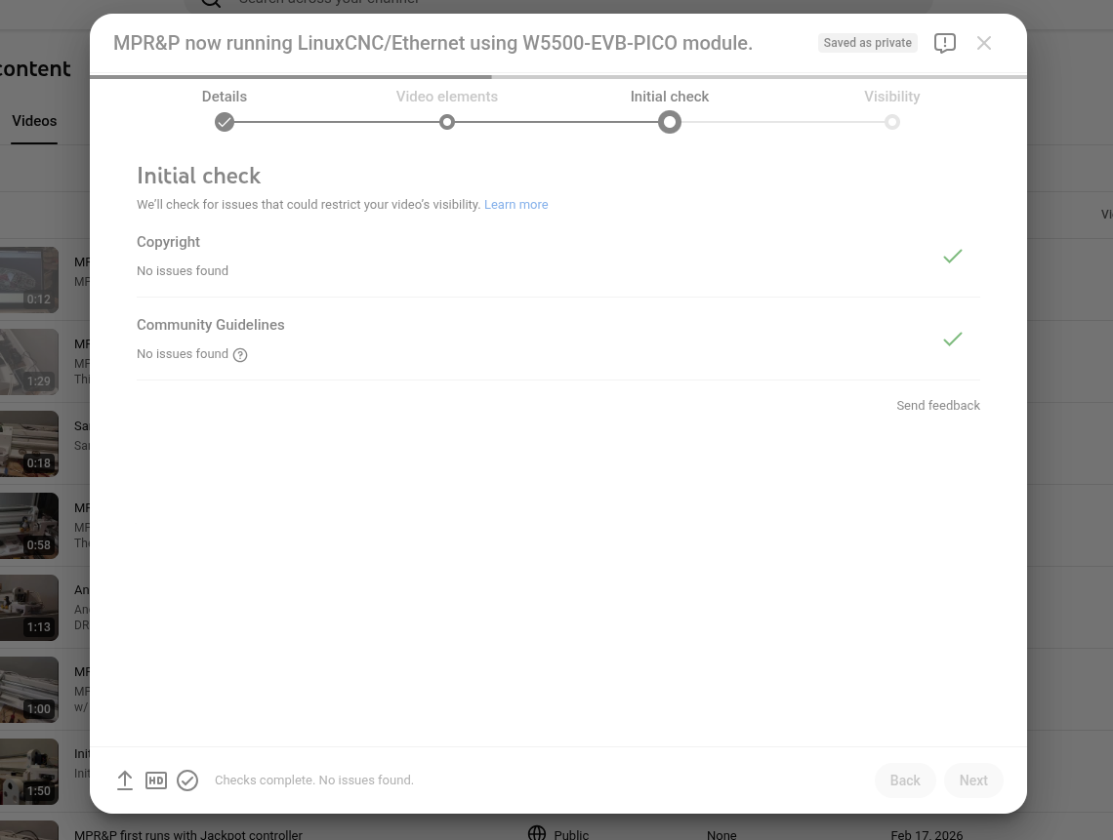Viewport: 1113px width, 840px height.
Task: Jump to the Video elements step
Action: pyautogui.click(x=446, y=122)
